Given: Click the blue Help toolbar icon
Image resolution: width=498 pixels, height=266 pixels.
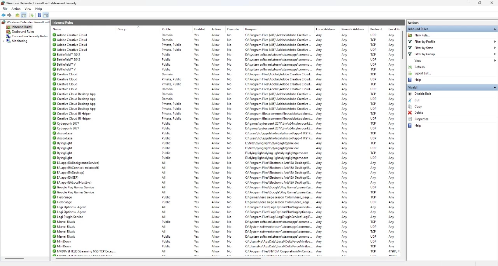Looking at the screenshot, I should (39, 15).
